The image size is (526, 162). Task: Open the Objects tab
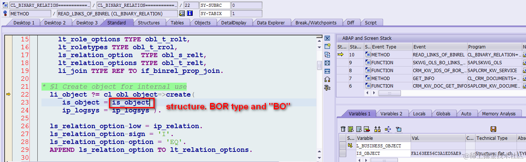pos(202,23)
